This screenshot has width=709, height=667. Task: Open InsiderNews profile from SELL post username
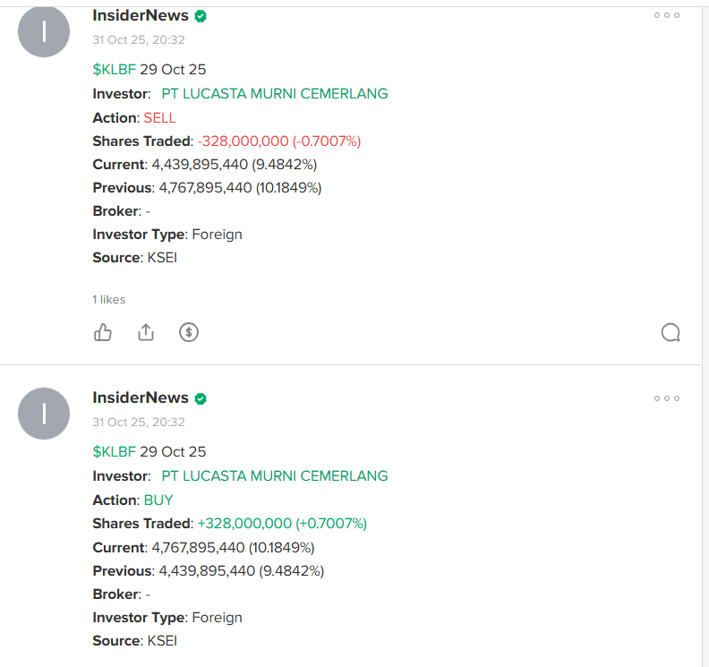click(x=141, y=15)
